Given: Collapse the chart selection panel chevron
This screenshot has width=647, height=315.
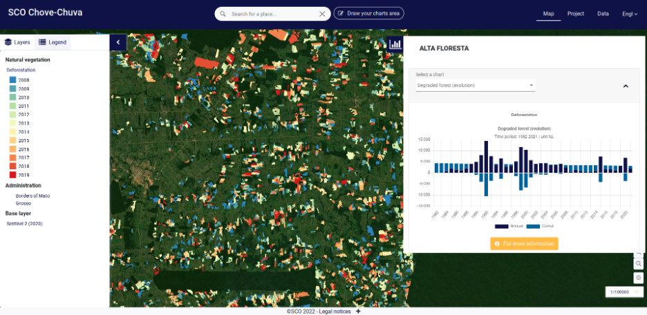Looking at the screenshot, I should [x=626, y=86].
